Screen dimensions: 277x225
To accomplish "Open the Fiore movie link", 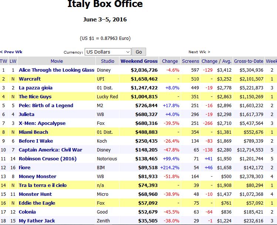I will point(24,168).
